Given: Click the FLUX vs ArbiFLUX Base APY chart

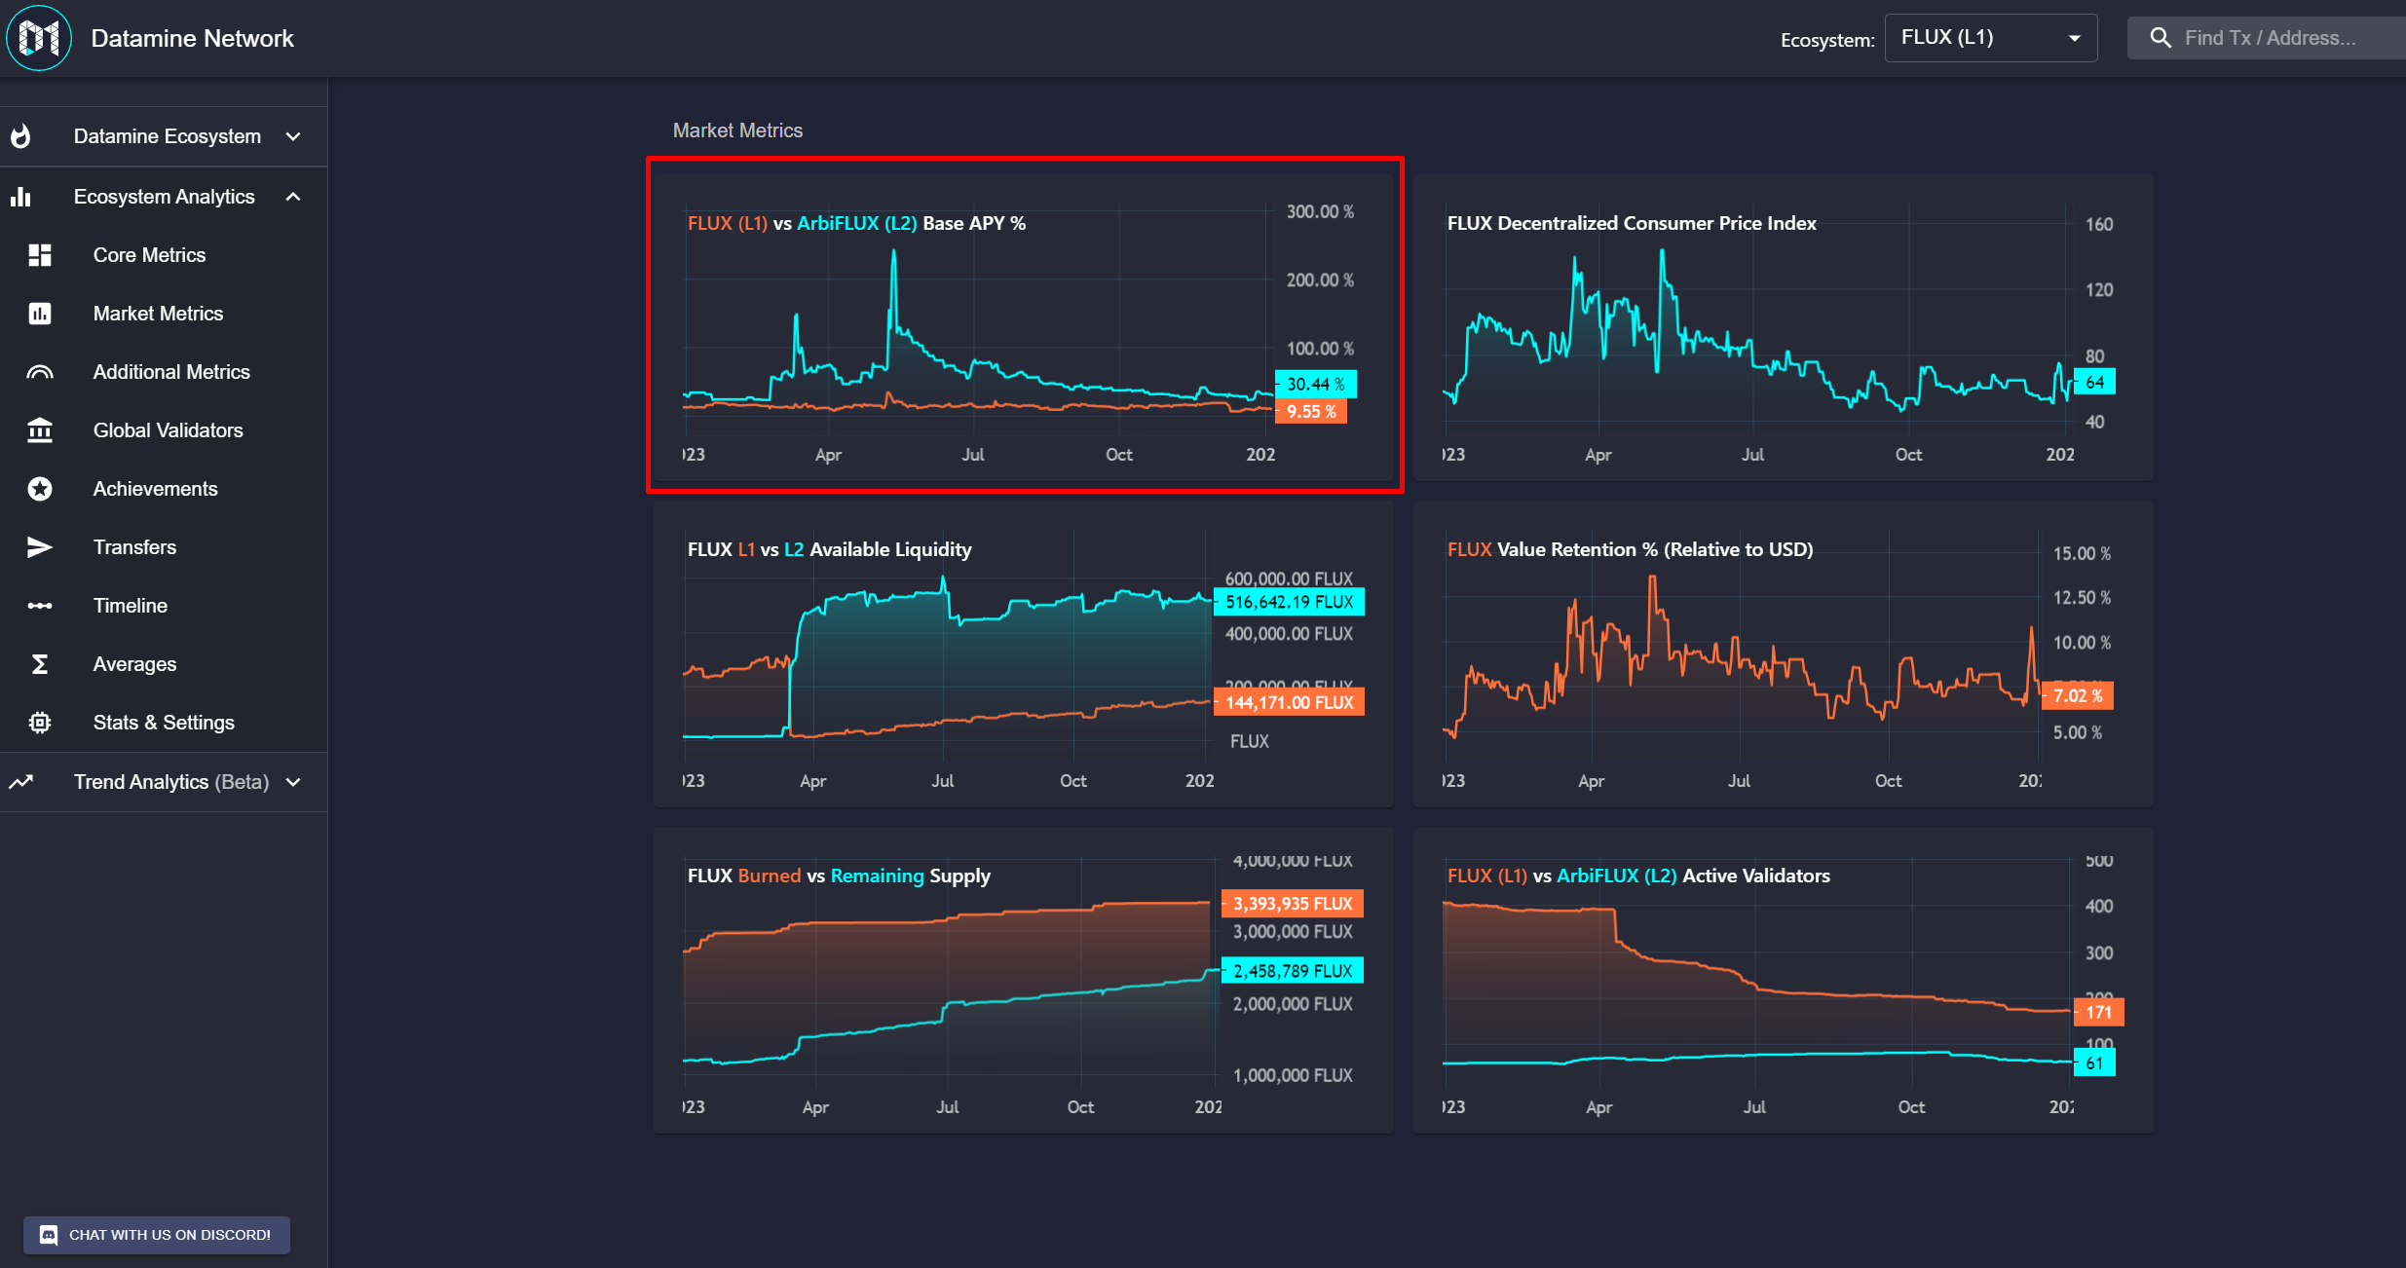Looking at the screenshot, I should 1024,327.
